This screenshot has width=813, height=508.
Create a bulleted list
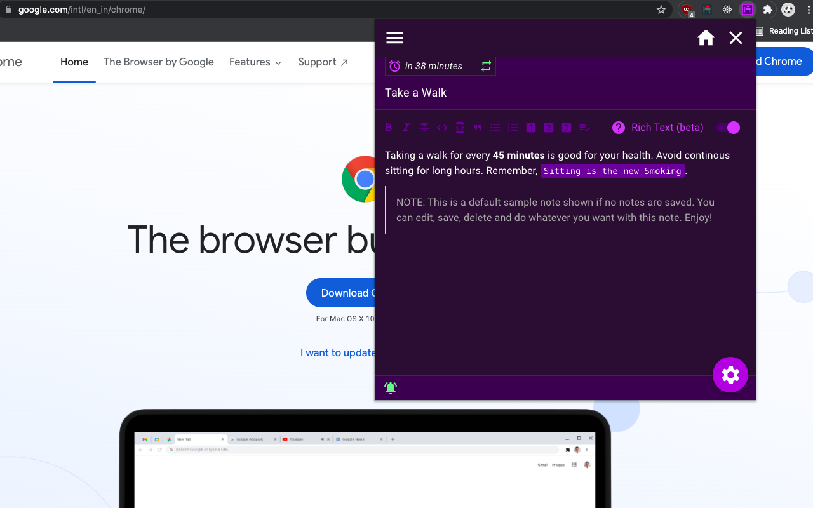tap(495, 128)
